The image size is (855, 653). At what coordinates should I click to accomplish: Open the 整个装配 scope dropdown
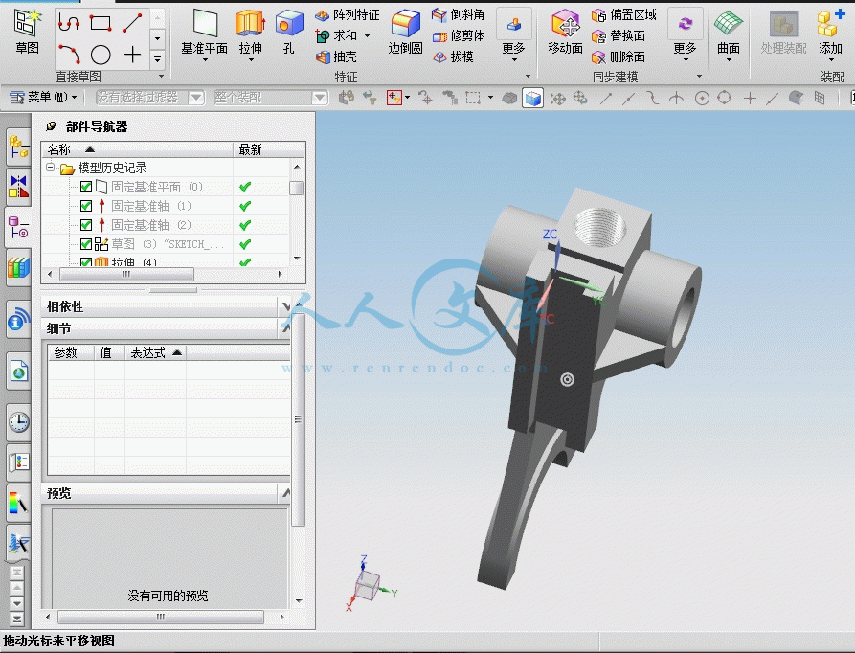271,98
